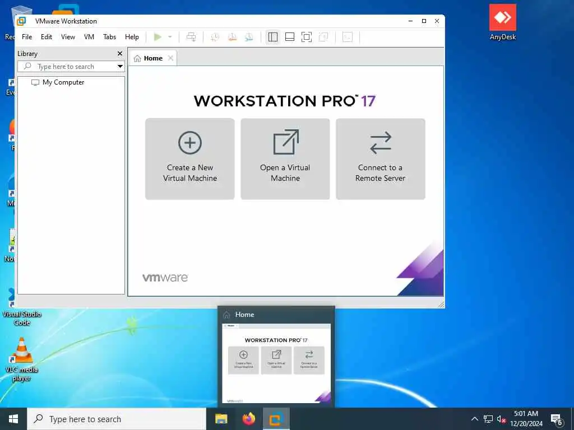
Task: Close the Library panel
Action: [x=120, y=53]
